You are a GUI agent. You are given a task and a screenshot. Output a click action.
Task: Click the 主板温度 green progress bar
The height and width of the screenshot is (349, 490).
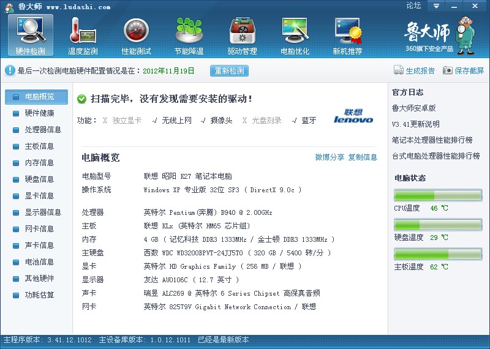click(x=438, y=254)
